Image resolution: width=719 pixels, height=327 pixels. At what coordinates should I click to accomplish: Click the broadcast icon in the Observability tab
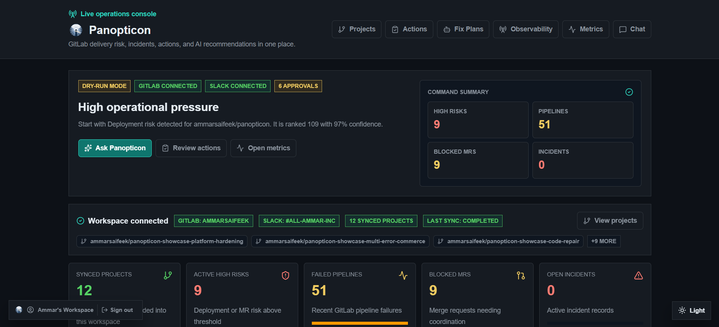503,29
